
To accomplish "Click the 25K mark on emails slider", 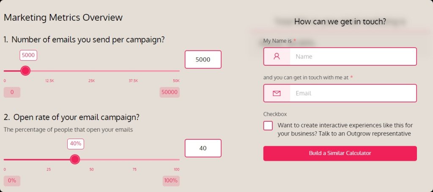I will [91, 81].
